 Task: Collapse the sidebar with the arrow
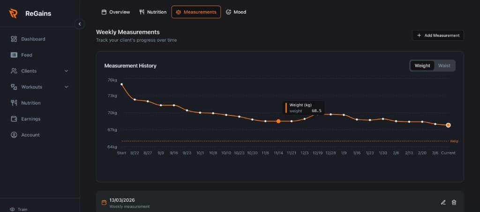(80, 23)
